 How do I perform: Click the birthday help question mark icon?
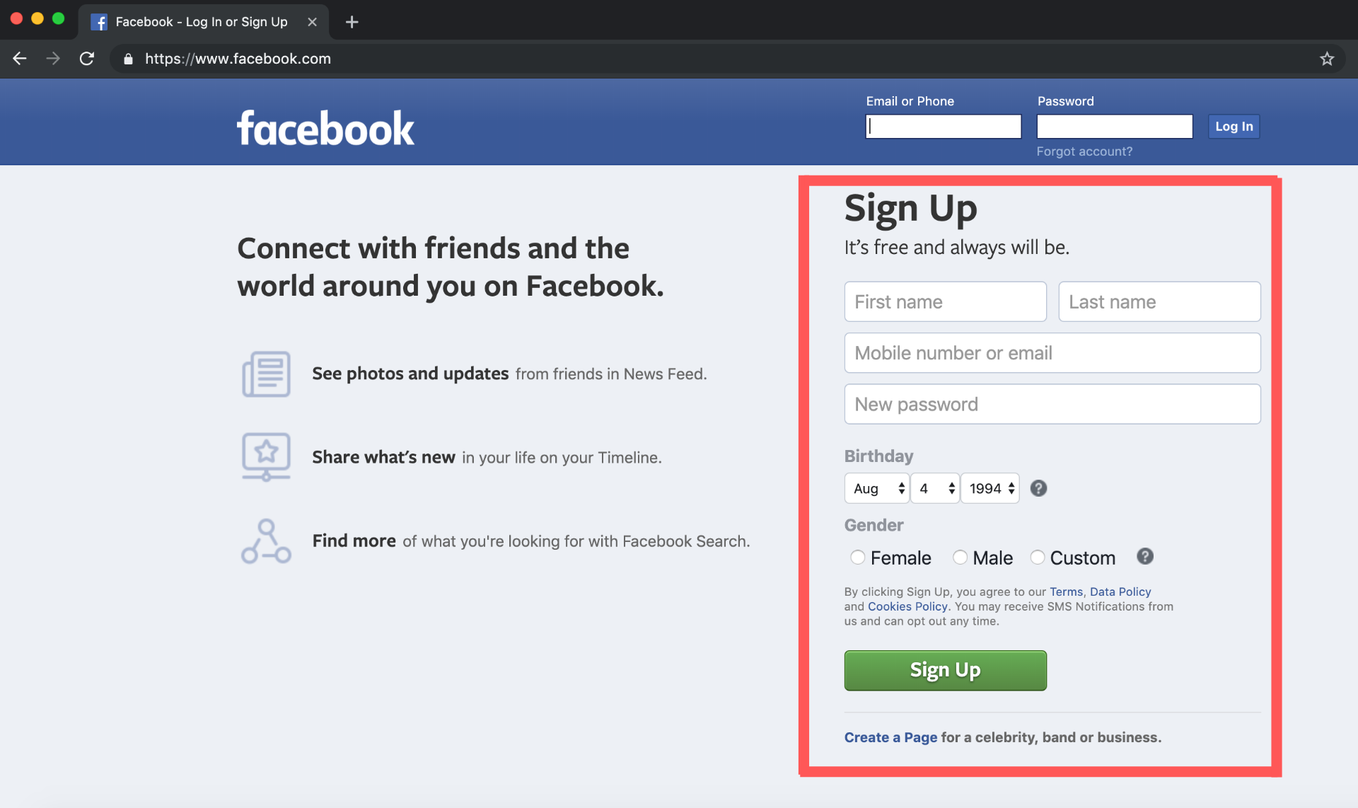1037,489
